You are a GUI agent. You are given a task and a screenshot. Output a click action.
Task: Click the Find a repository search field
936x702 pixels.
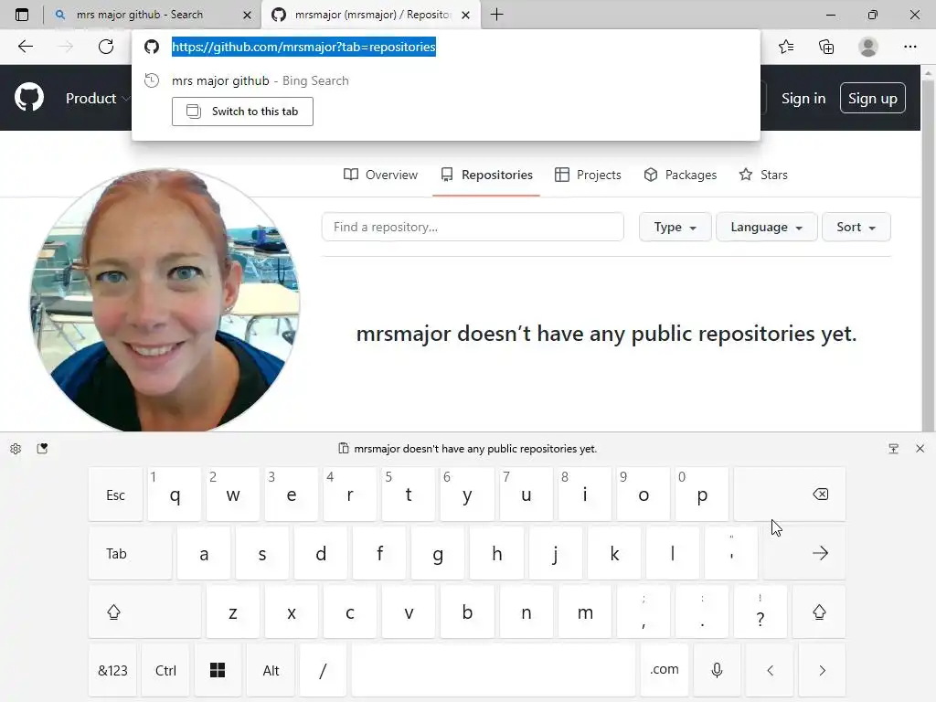(x=473, y=227)
